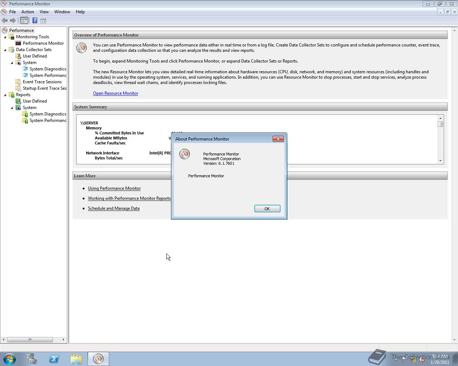The image size is (458, 366).
Task: Click the Performance Monitor graph icon in tree
Action: click(18, 43)
